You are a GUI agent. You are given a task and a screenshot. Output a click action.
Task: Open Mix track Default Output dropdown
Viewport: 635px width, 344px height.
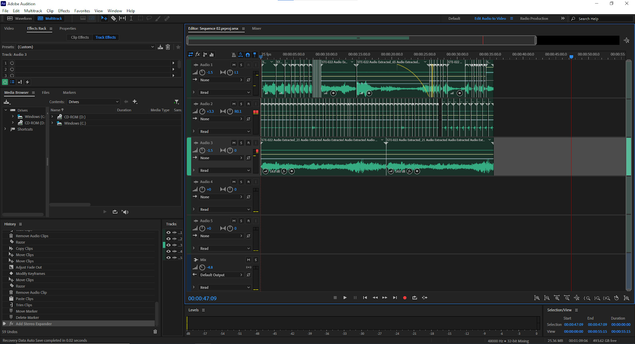tap(221, 275)
